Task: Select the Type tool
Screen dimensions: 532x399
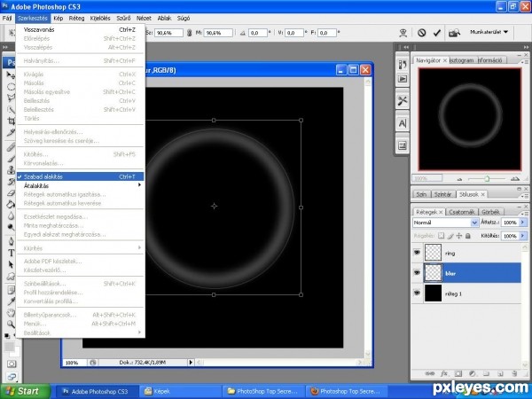Action: click(11, 253)
